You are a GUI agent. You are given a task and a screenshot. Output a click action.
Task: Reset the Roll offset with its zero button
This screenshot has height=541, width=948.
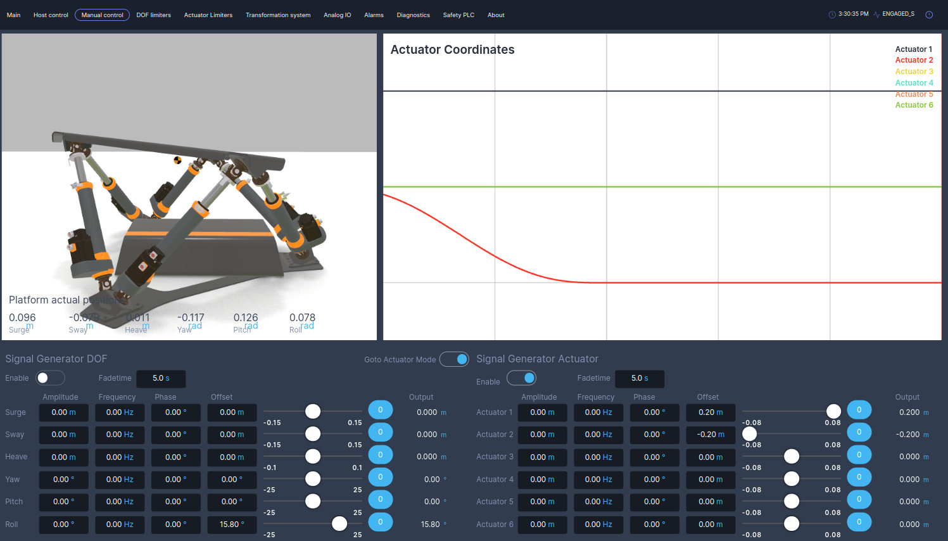click(x=380, y=522)
